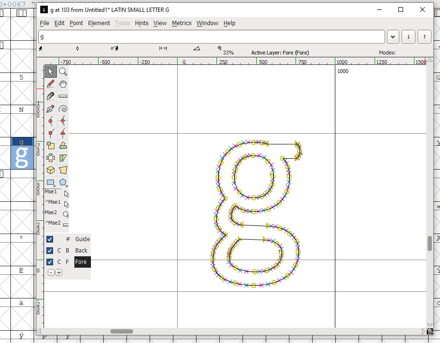Select the Scale selection tool
This screenshot has height=343, width=440.
[x=51, y=145]
